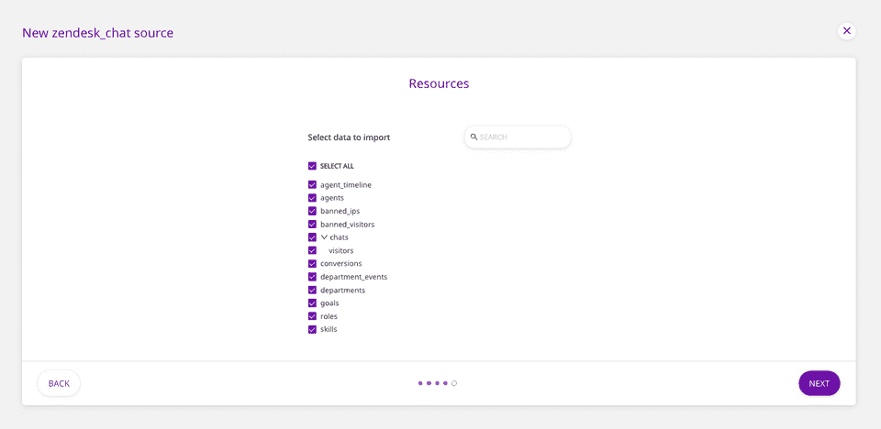Disable the skills checkbox

(x=312, y=330)
